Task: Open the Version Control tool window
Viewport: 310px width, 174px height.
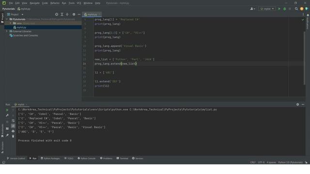Action: [x=16, y=159]
